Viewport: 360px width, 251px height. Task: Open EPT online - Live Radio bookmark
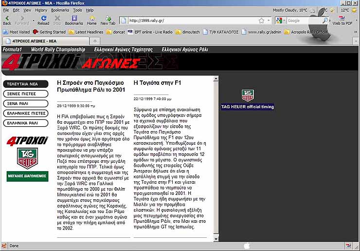point(150,32)
